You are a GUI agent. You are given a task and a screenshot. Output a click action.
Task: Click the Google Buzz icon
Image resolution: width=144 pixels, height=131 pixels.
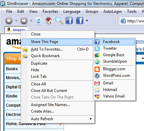(97, 55)
